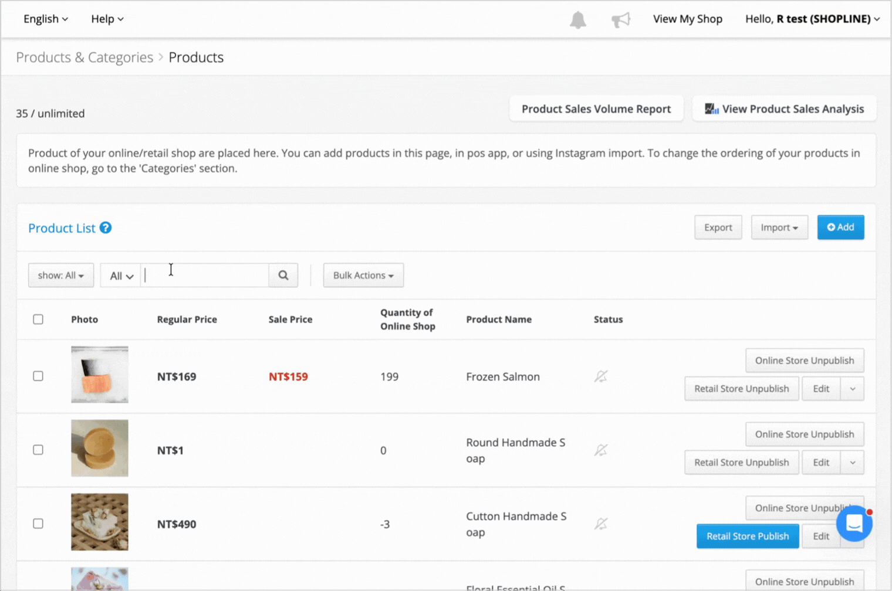Click the Cutton Handmade Soap status icon
Screen dimensions: 892x591
pos(600,524)
